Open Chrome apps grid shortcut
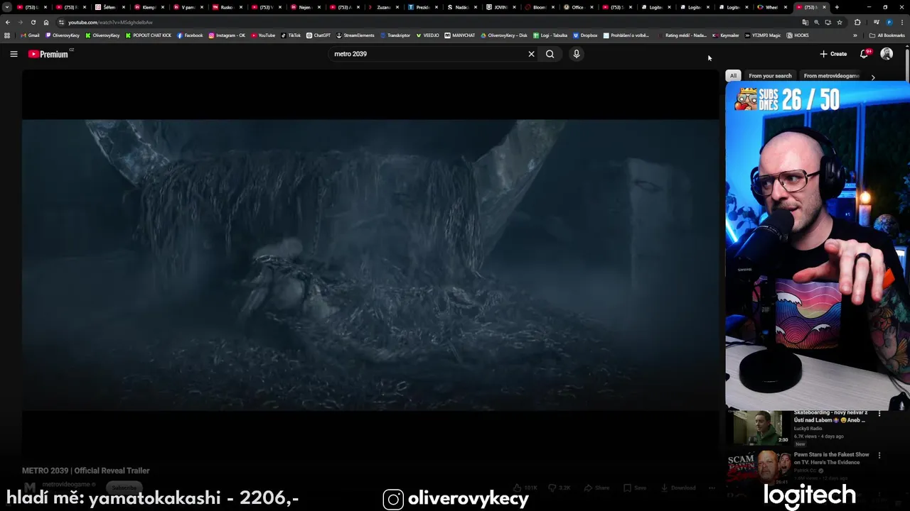This screenshot has height=511, width=910. (7, 35)
